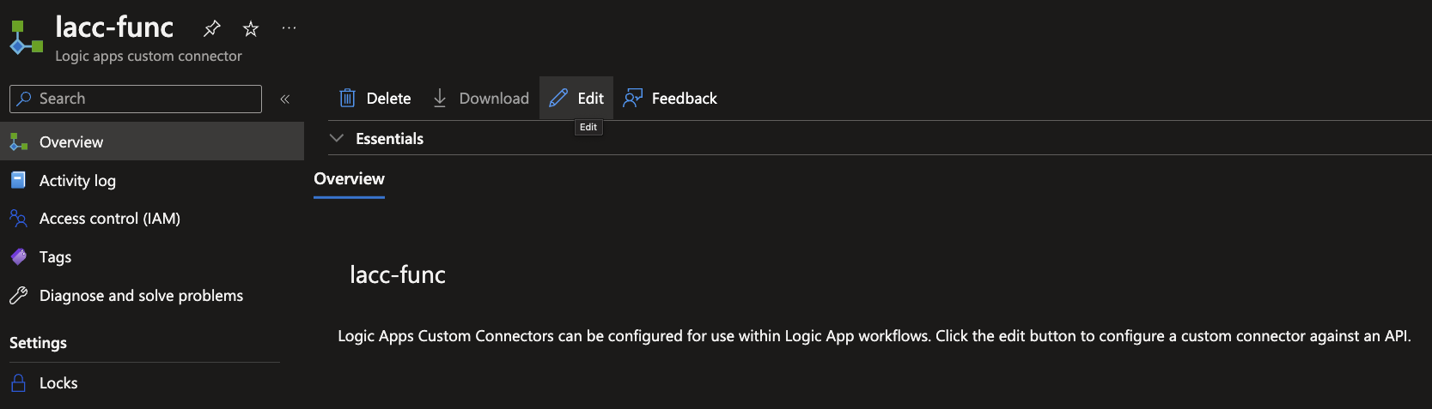Collapse the sidebar with double chevron
The height and width of the screenshot is (409, 1432).
285,99
